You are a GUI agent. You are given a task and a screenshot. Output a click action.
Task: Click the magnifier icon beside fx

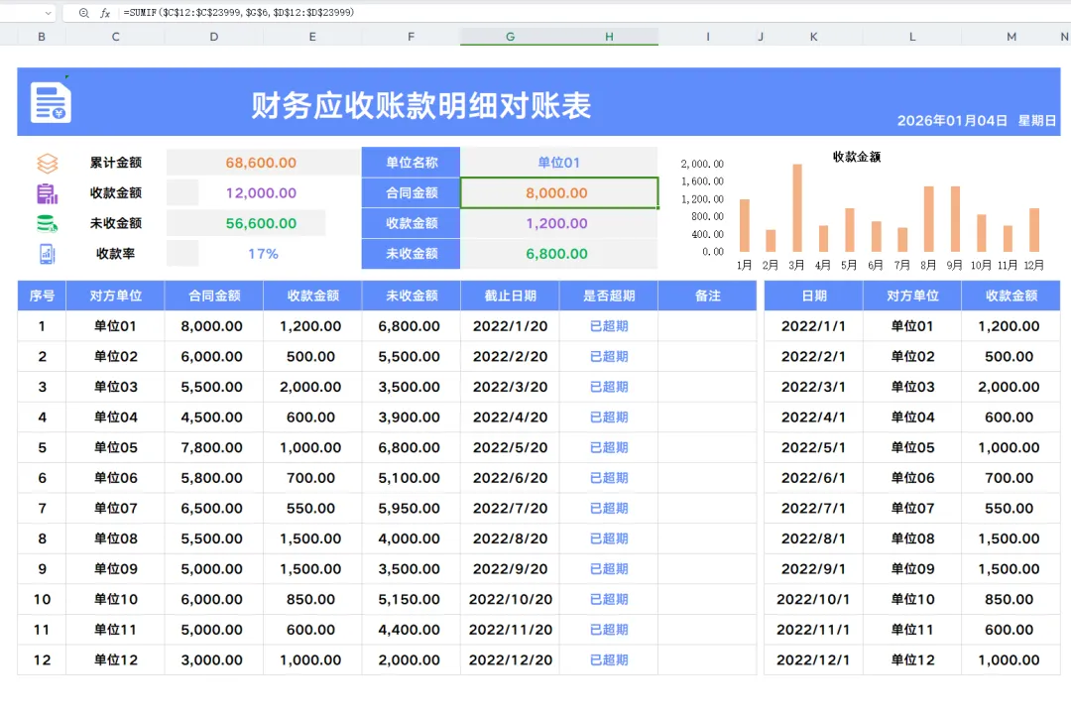coord(83,13)
